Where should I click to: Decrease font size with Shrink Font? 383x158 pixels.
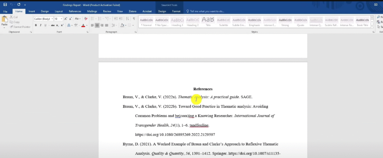click(70, 19)
